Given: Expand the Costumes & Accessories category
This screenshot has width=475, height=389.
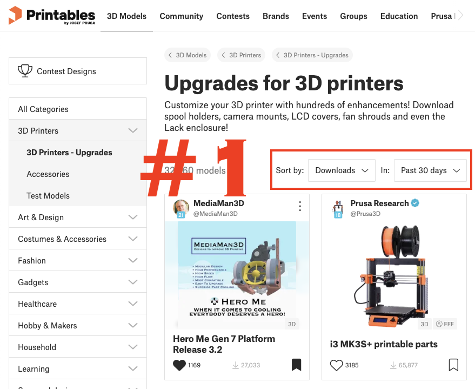Looking at the screenshot, I should [78, 239].
